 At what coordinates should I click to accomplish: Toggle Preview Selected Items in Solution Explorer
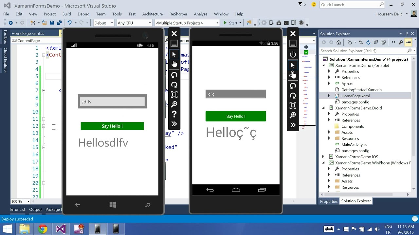click(x=408, y=42)
